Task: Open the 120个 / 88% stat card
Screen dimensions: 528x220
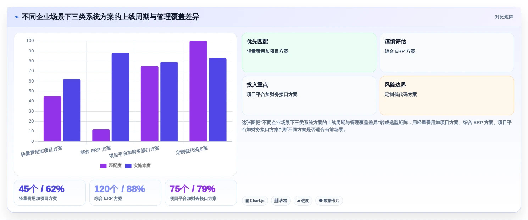Action: coord(125,193)
